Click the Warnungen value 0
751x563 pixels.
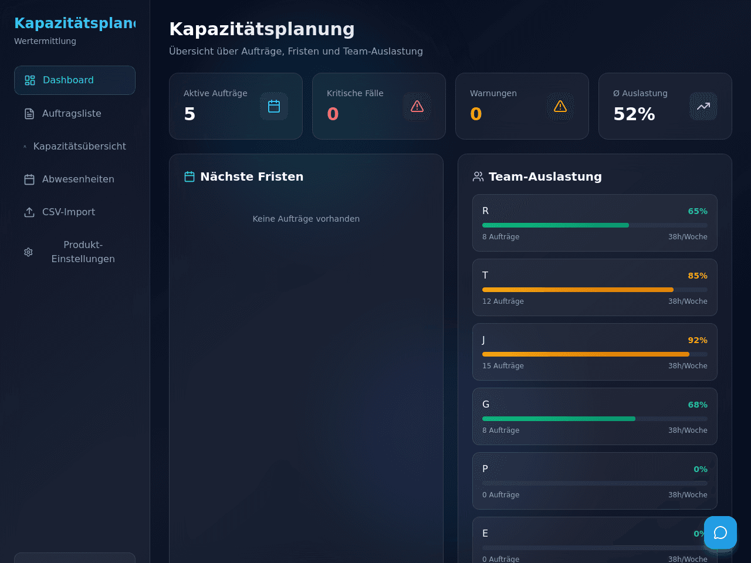pos(476,114)
